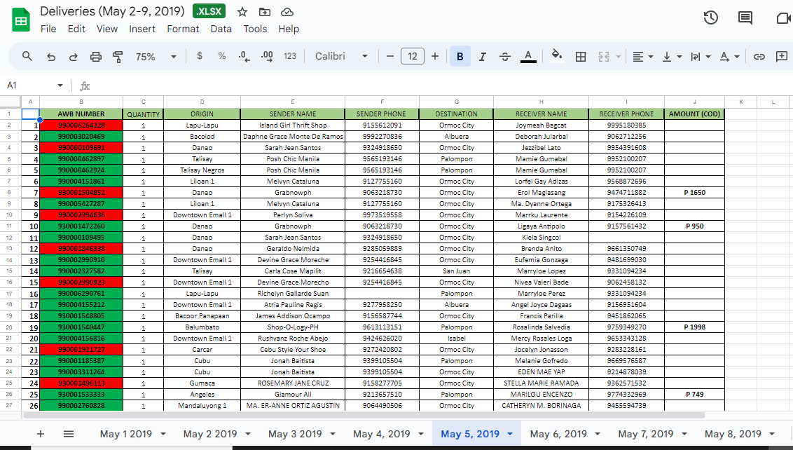793x450 pixels.
Task: Open the borders menu
Action: (x=581, y=57)
